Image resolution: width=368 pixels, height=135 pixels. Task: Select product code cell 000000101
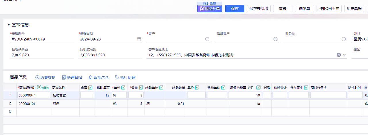click(x=34, y=104)
